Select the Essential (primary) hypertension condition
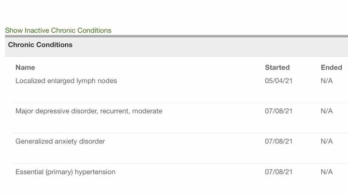The height and width of the screenshot is (195, 348). click(x=65, y=172)
